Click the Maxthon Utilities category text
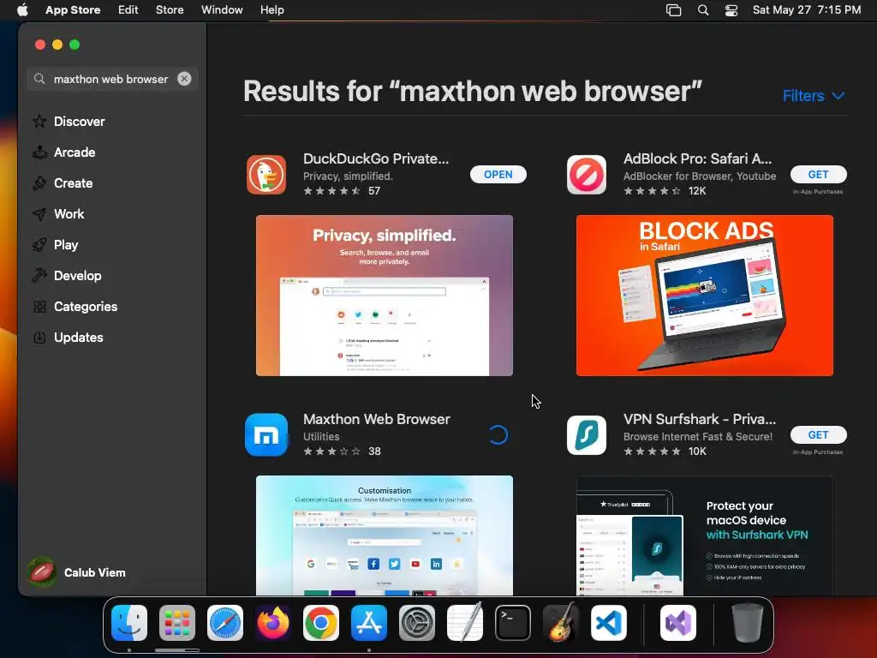This screenshot has width=877, height=658. point(321,436)
